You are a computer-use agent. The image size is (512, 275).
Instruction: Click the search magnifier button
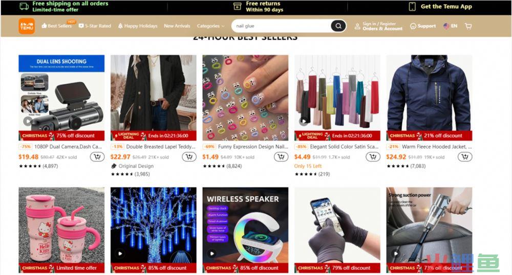click(338, 26)
